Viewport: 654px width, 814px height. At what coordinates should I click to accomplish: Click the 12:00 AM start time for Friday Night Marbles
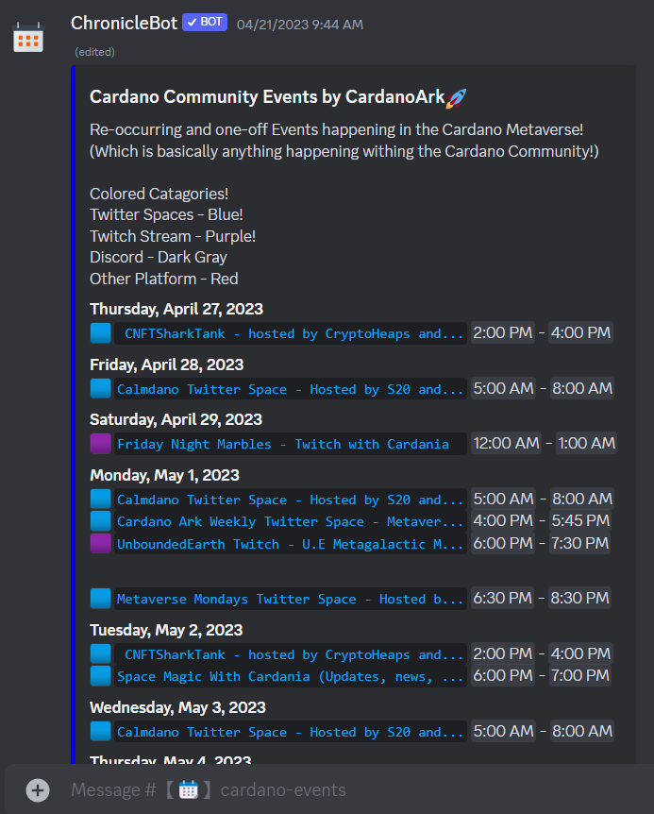coord(506,443)
